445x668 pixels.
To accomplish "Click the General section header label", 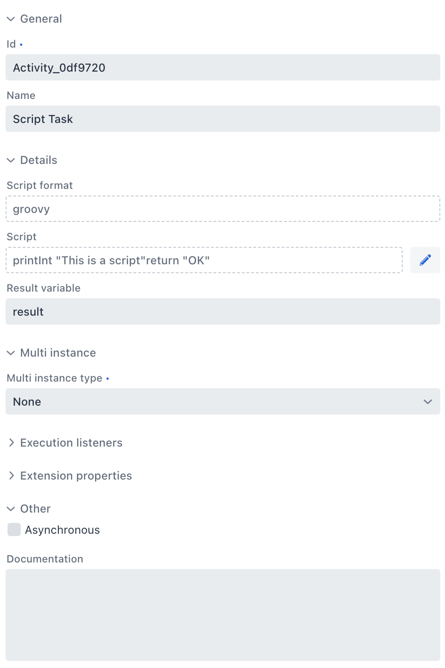I will pyautogui.click(x=41, y=19).
